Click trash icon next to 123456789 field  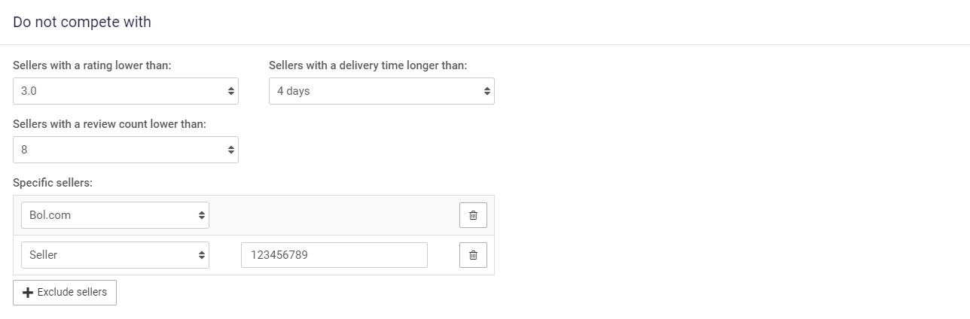pos(473,255)
